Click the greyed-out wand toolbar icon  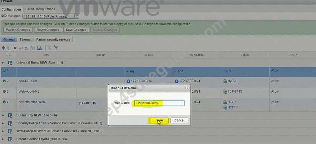(x=49, y=48)
